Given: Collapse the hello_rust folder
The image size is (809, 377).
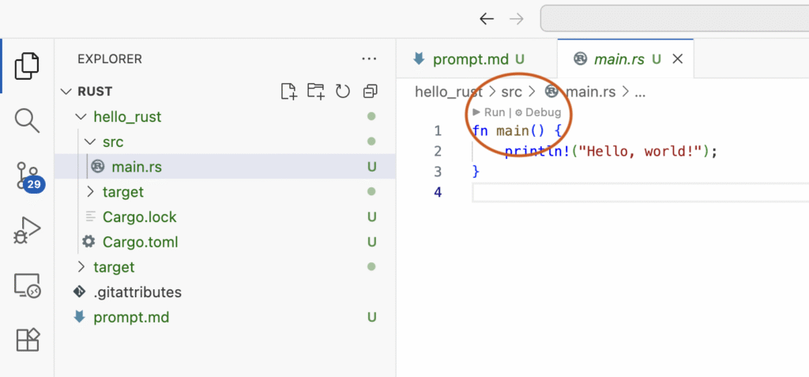Looking at the screenshot, I should pos(80,117).
